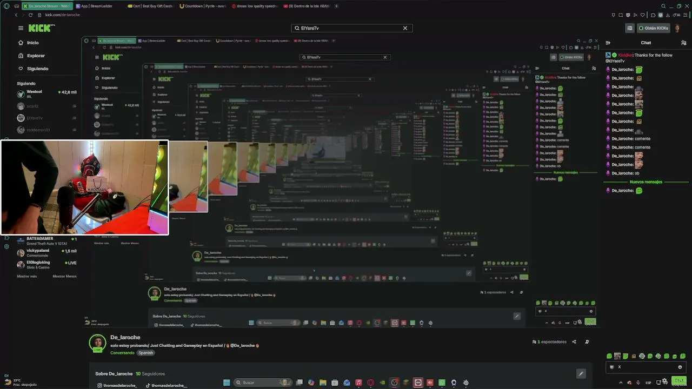Click the chat message input field

click(x=646, y=367)
